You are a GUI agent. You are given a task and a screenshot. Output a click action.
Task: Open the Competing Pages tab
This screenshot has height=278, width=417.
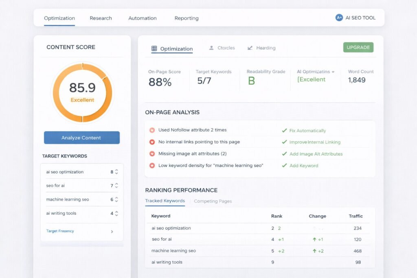[213, 201]
